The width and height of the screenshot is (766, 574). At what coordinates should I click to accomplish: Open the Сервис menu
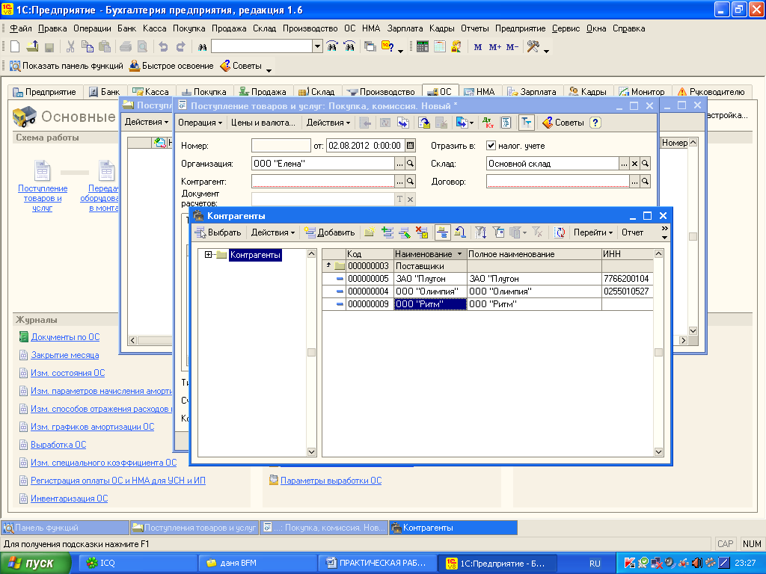pos(566,28)
